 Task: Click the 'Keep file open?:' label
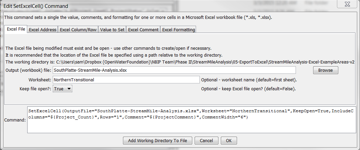click(35, 89)
